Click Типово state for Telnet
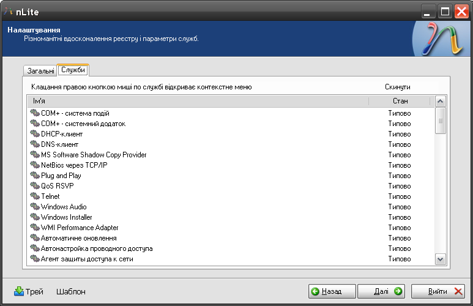 coord(400,196)
